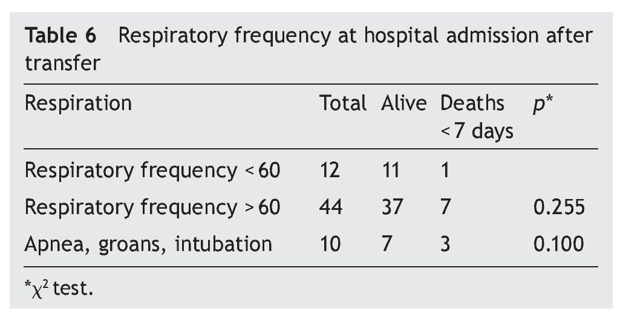Select the Total value 10
The height and width of the screenshot is (320, 620).
pyautogui.click(x=330, y=244)
